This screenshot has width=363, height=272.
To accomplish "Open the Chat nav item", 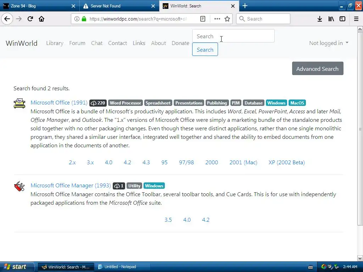I will [x=97, y=43].
